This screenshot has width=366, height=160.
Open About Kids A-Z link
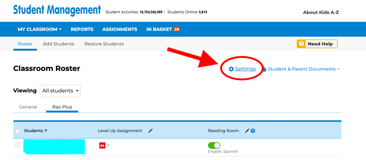coord(321,12)
